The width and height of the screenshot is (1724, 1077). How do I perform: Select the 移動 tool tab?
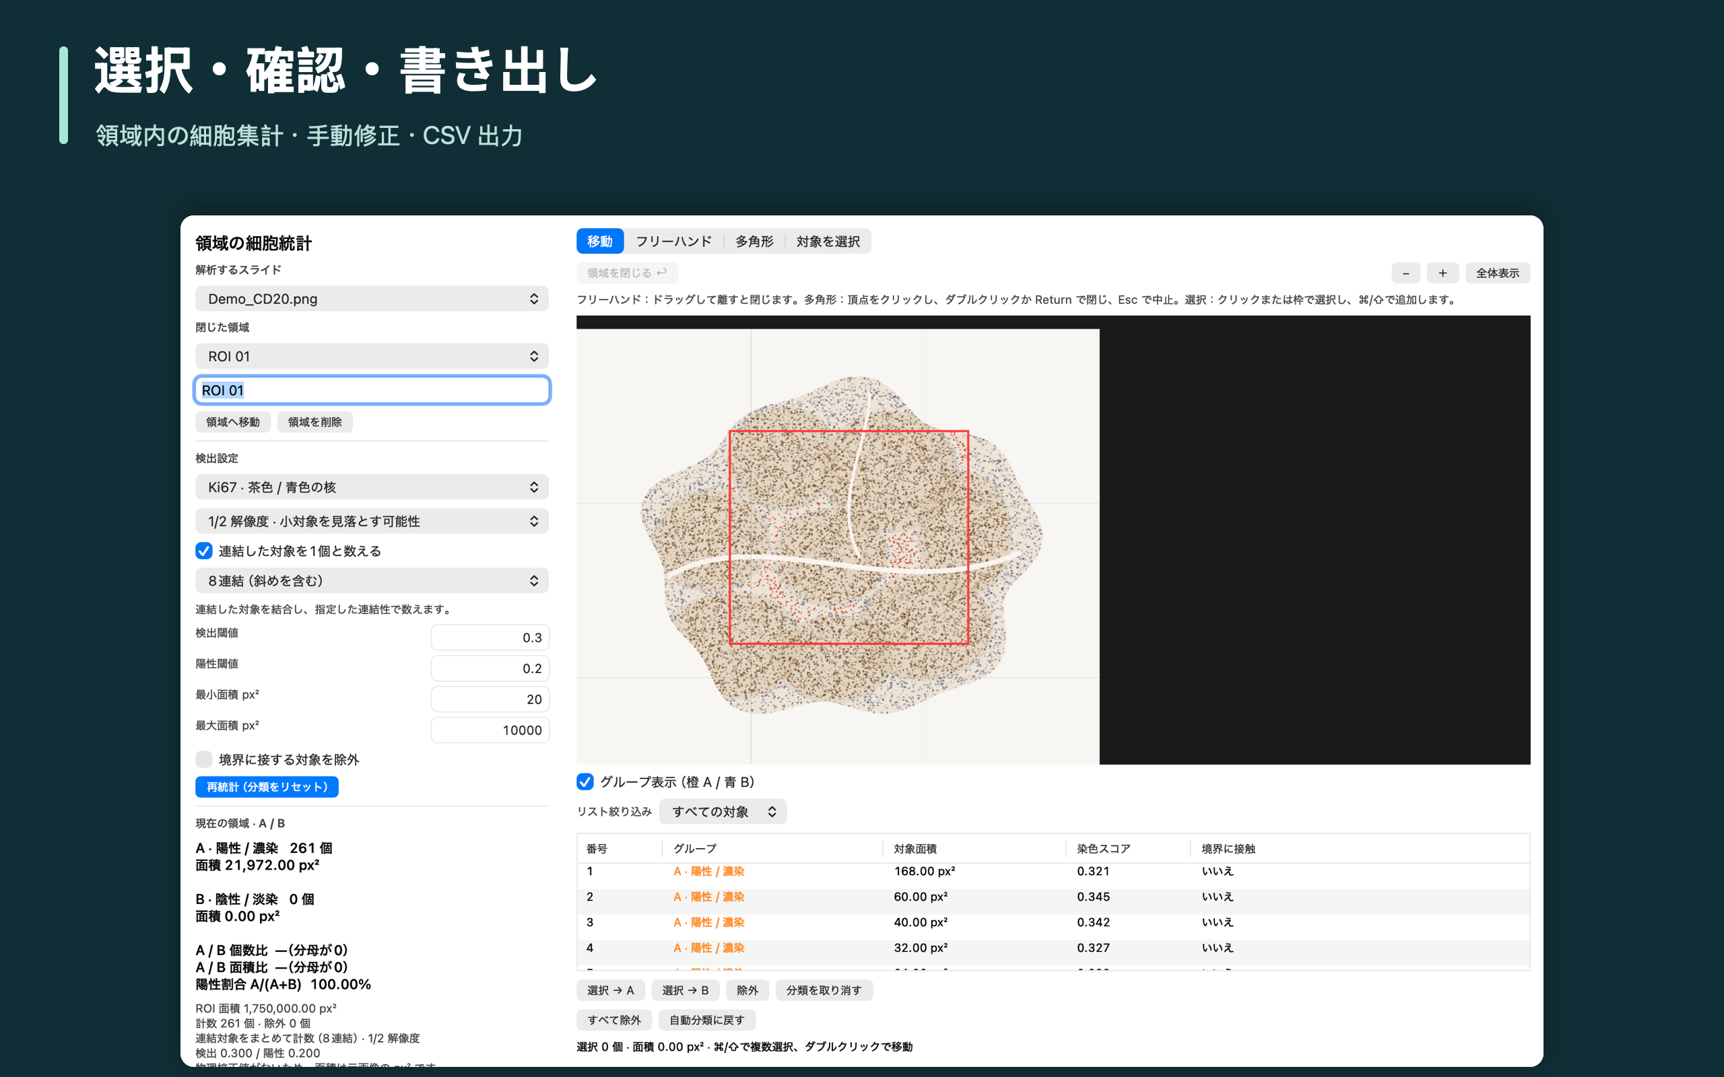point(600,242)
